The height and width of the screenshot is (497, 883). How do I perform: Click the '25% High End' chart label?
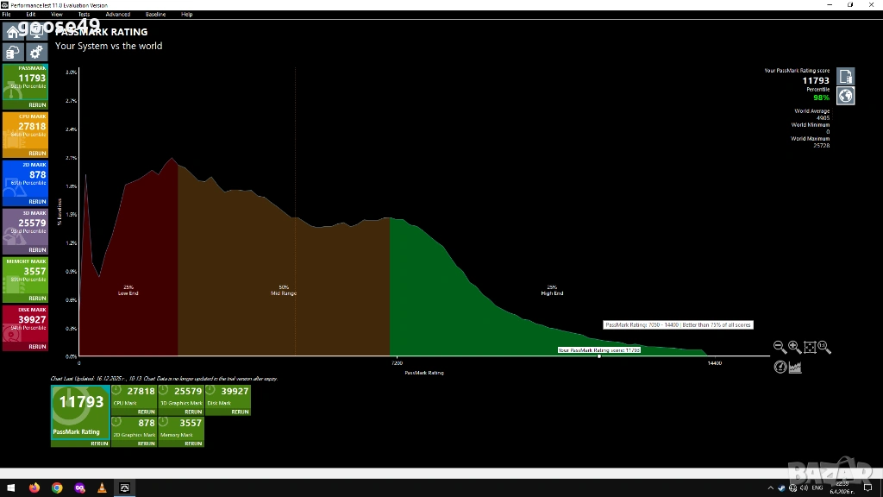tap(552, 290)
